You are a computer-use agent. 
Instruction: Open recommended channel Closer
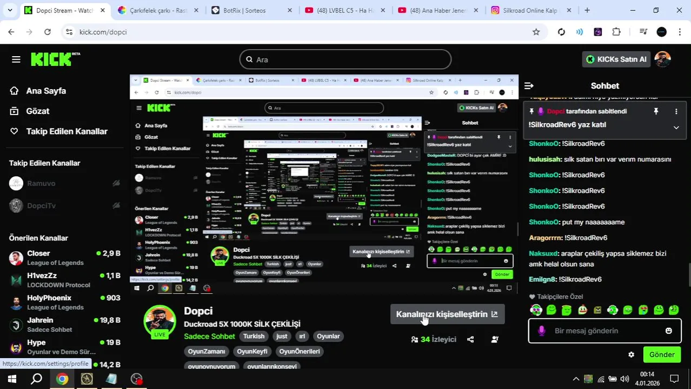coord(65,258)
